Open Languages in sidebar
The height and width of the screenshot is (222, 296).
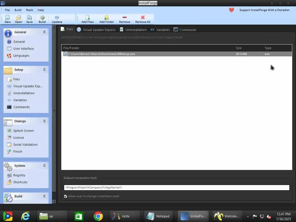coord(18,55)
